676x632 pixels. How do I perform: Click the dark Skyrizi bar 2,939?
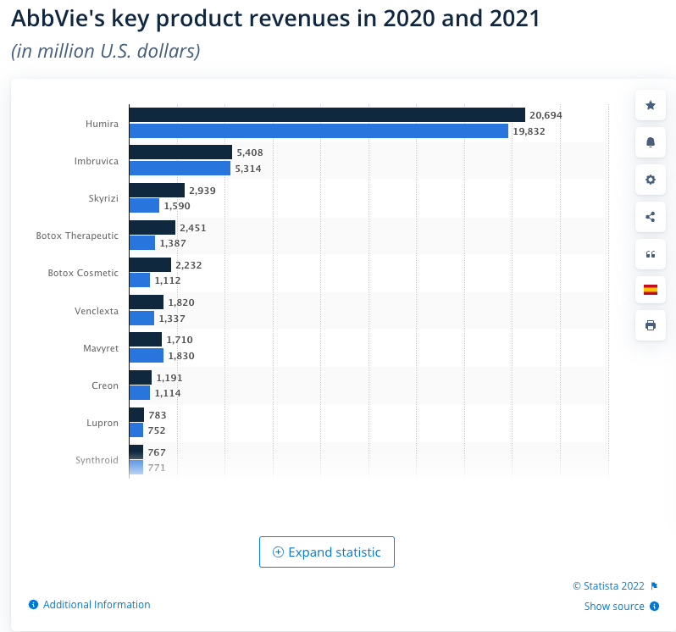(x=157, y=190)
